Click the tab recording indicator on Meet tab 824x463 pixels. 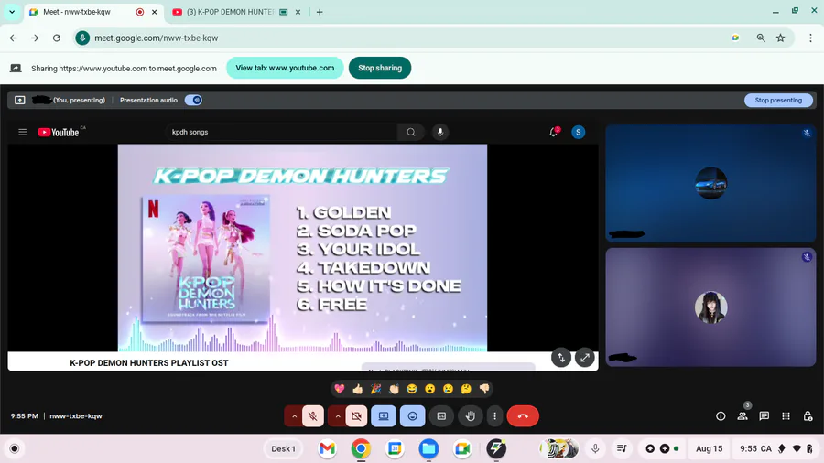point(140,12)
